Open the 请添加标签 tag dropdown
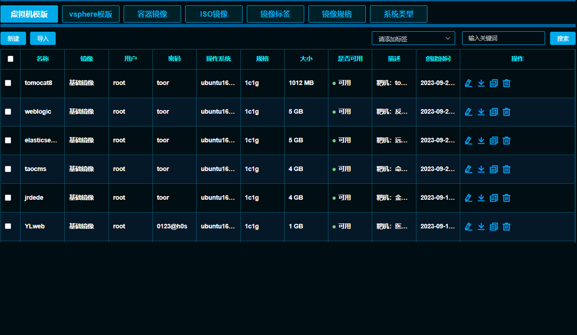The image size is (577, 335). (x=413, y=38)
